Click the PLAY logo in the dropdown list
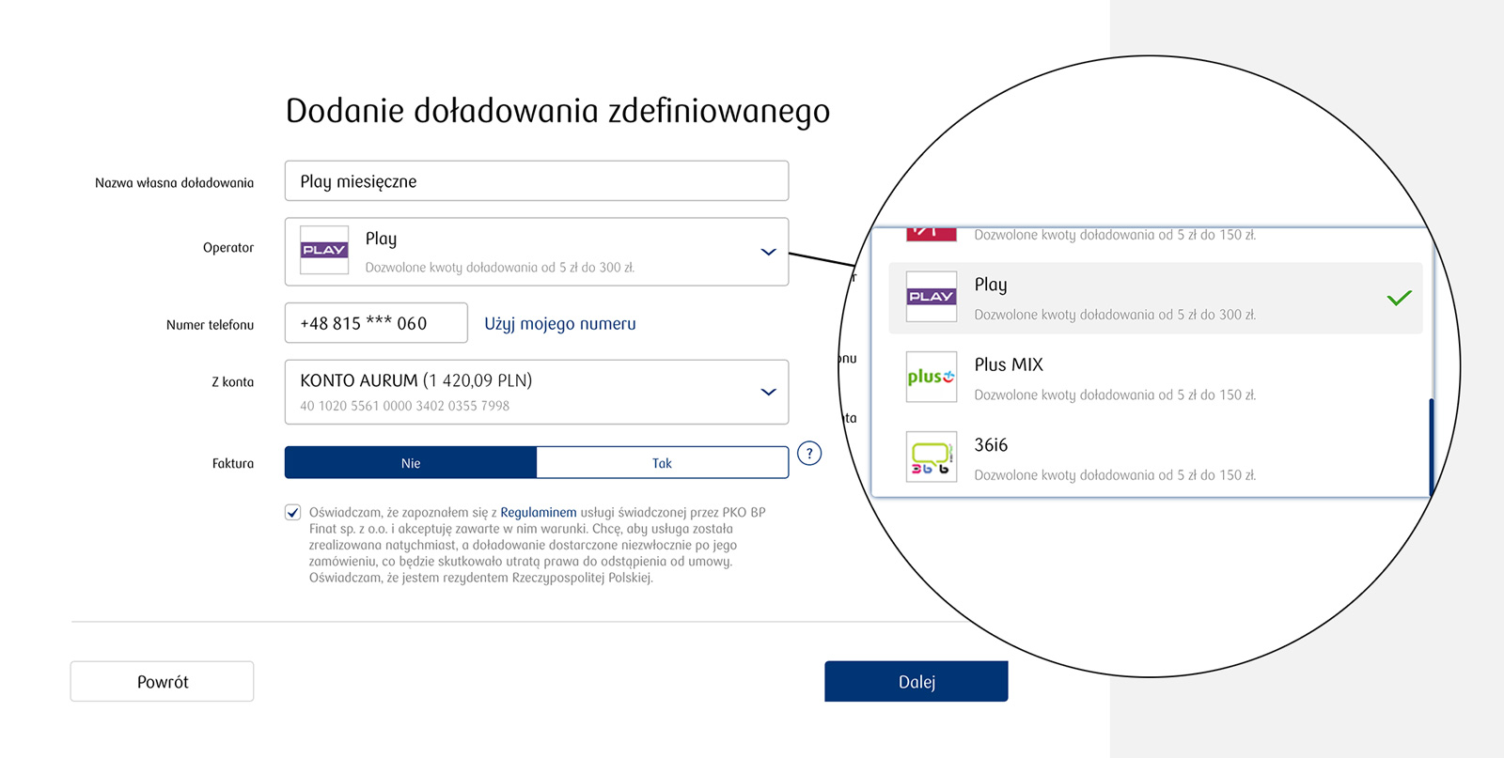The height and width of the screenshot is (758, 1504). tap(932, 296)
